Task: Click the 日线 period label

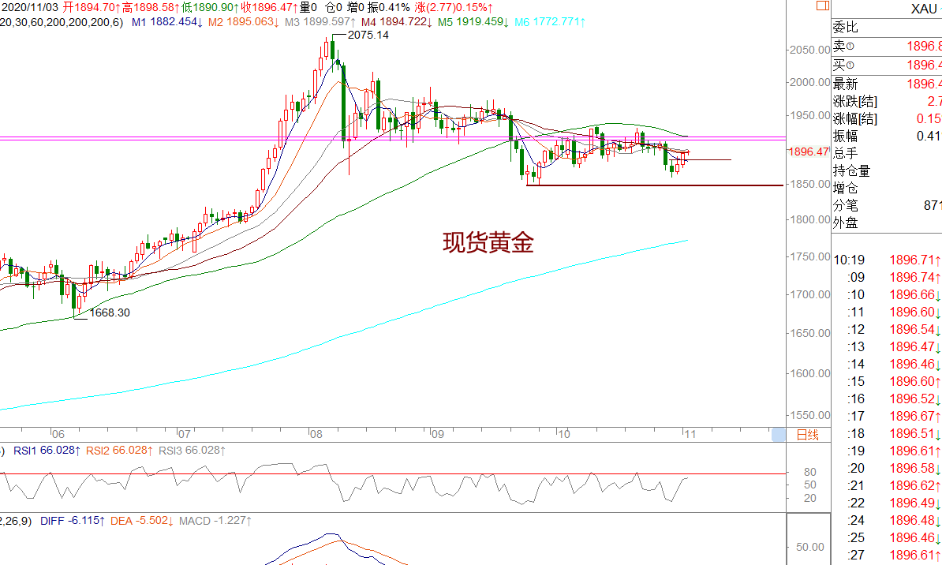Action: (807, 435)
